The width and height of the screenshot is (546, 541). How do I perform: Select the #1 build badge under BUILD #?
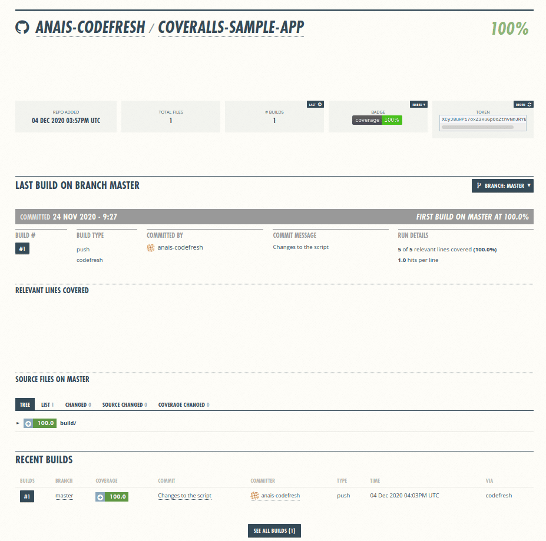(22, 248)
